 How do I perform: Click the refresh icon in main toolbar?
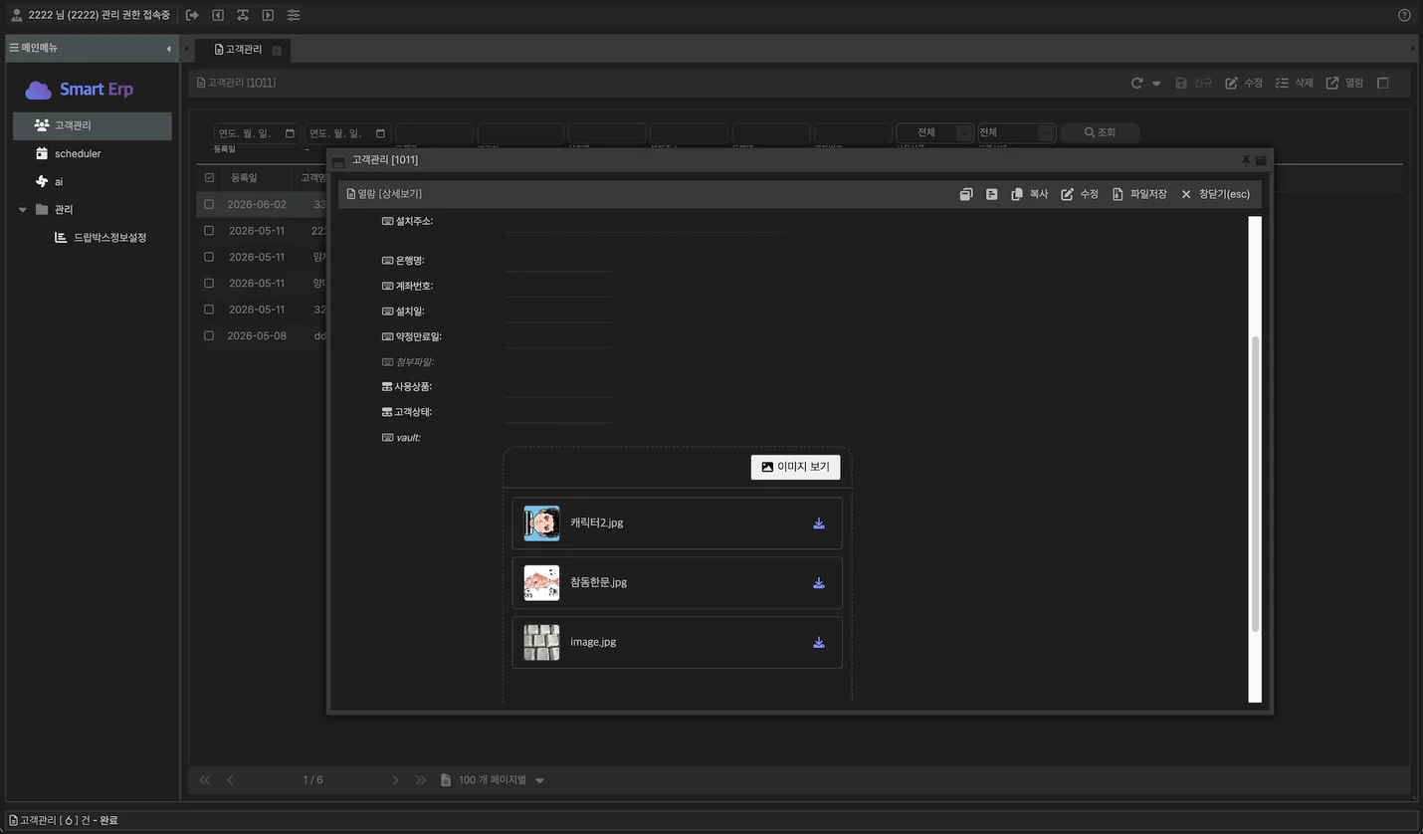(x=1137, y=84)
